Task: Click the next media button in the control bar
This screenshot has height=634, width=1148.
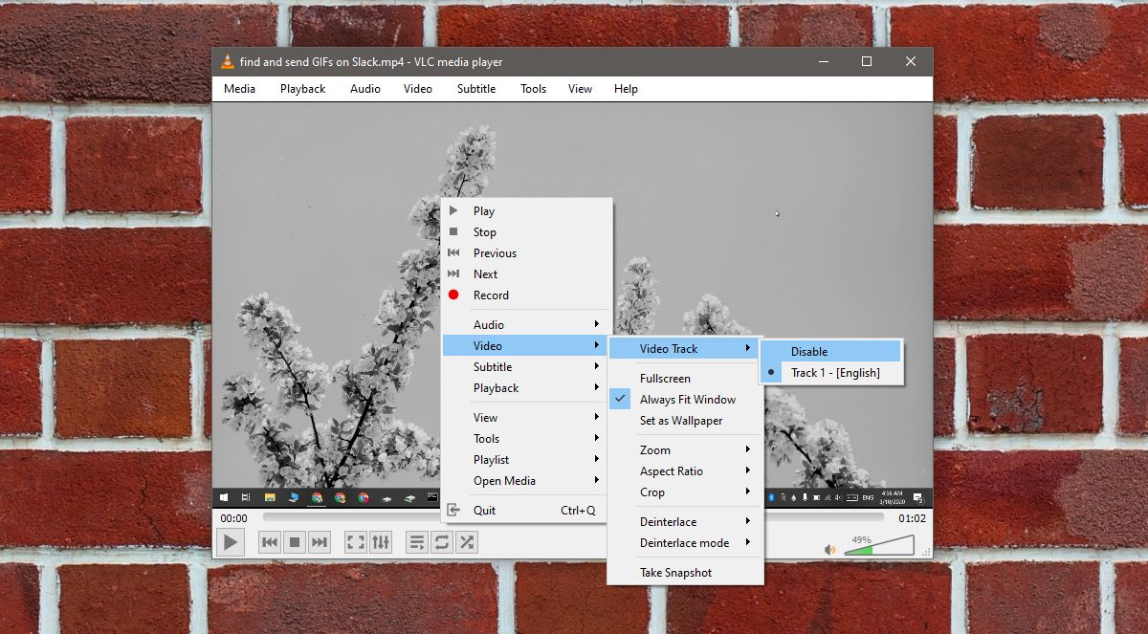Action: click(x=320, y=542)
